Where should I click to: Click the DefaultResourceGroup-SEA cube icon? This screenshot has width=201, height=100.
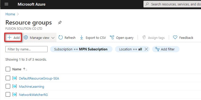click(15, 78)
